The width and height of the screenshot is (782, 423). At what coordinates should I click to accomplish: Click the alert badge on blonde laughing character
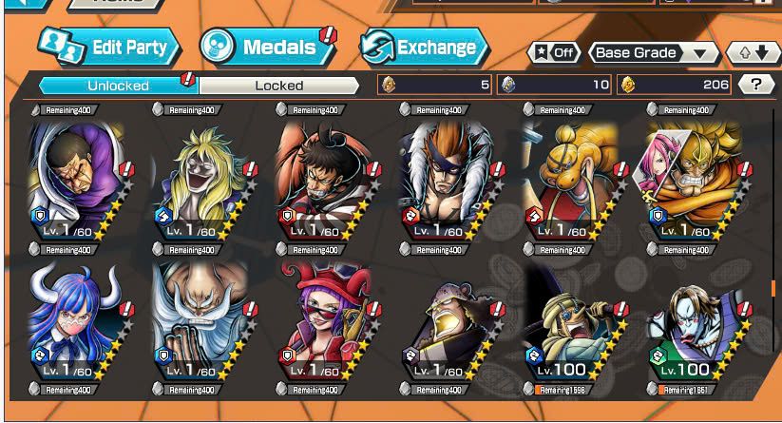tap(250, 169)
